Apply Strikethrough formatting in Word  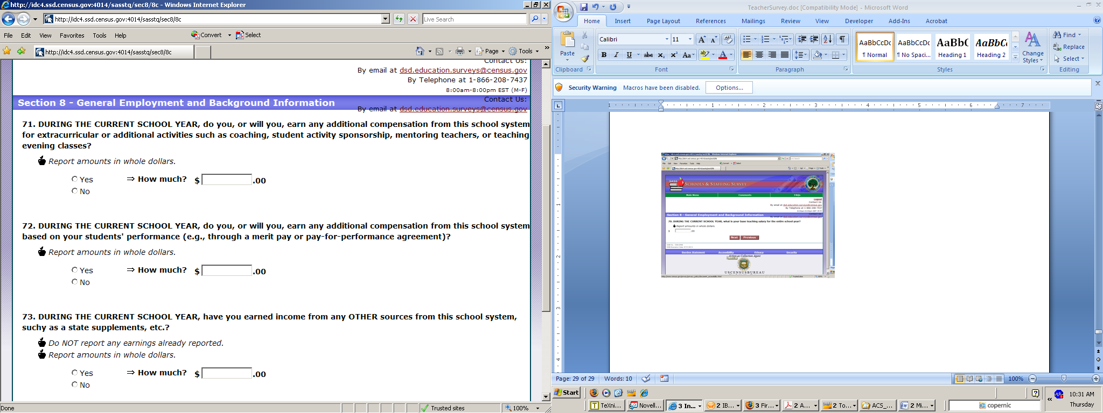pos(648,55)
